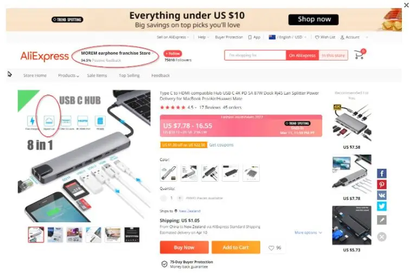410x273 pixels.
Task: Click the Add to Cart button
Action: (236, 247)
